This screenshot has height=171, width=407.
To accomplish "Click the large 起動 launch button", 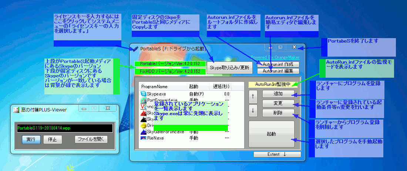I will [x=272, y=134].
